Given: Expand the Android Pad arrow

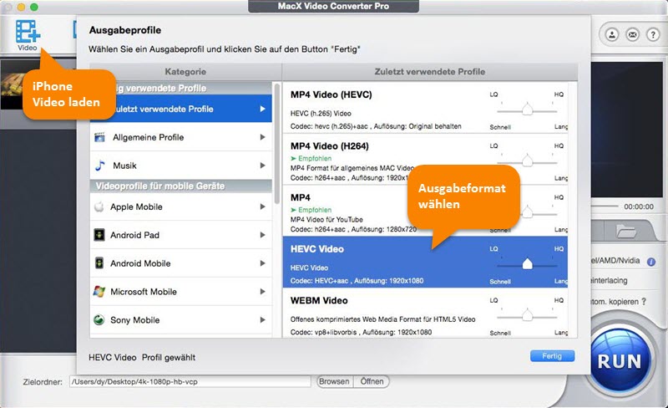Looking at the screenshot, I should coord(262,235).
